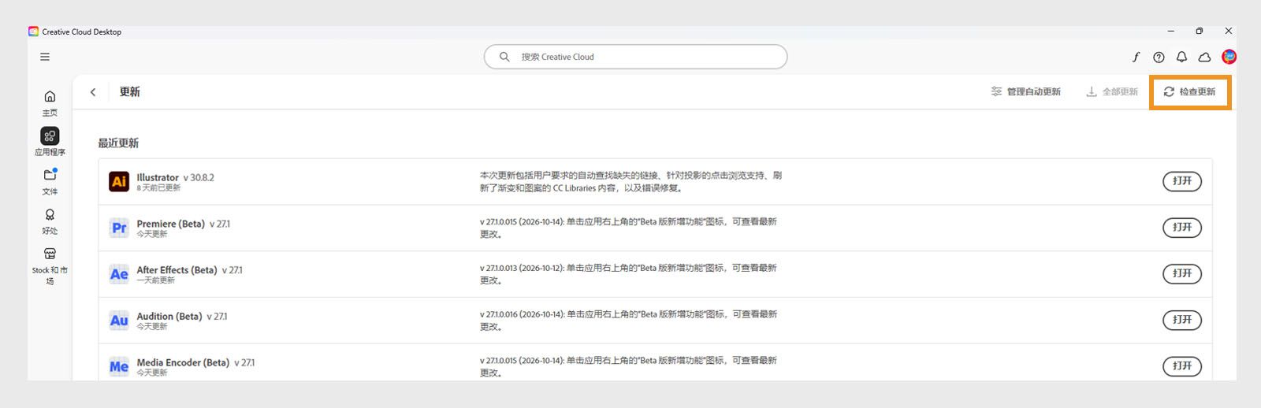Open the help question mark icon

1159,57
